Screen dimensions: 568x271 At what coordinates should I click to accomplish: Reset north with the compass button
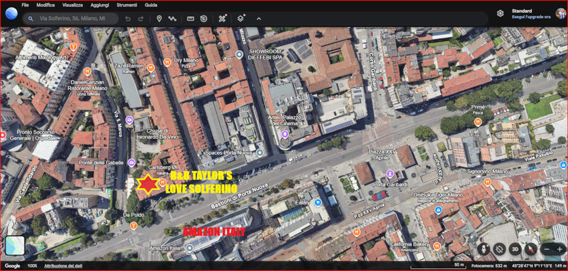(531, 249)
